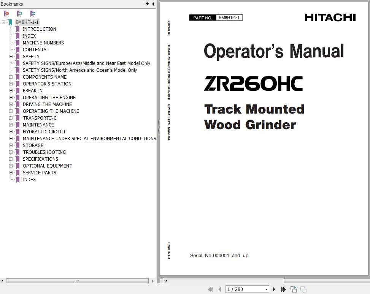Expand the SERVICE PARTS bookmark
The image size is (370, 294).
(x=11, y=172)
